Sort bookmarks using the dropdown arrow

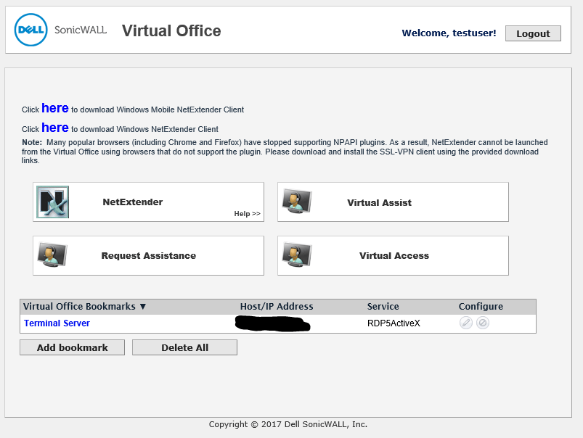coord(143,307)
